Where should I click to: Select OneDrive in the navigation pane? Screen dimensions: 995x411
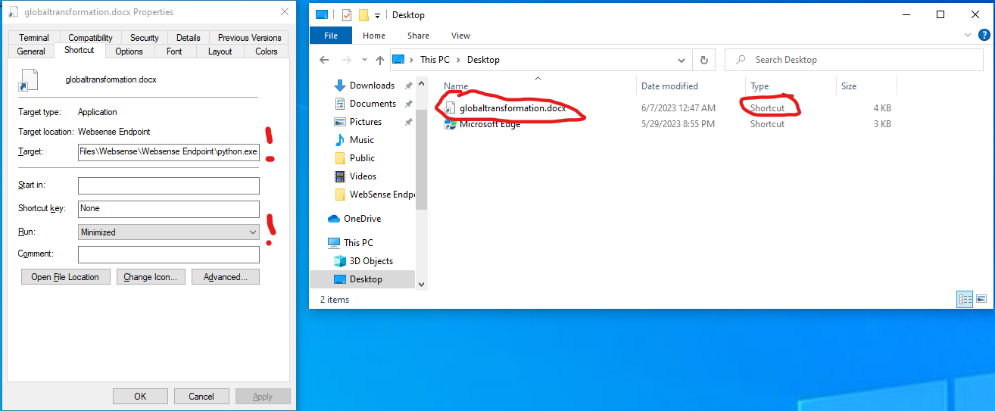[362, 219]
